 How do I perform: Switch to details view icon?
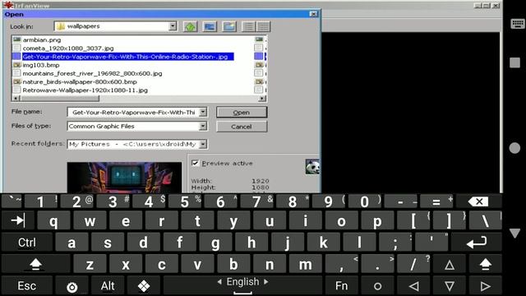pos(263,26)
